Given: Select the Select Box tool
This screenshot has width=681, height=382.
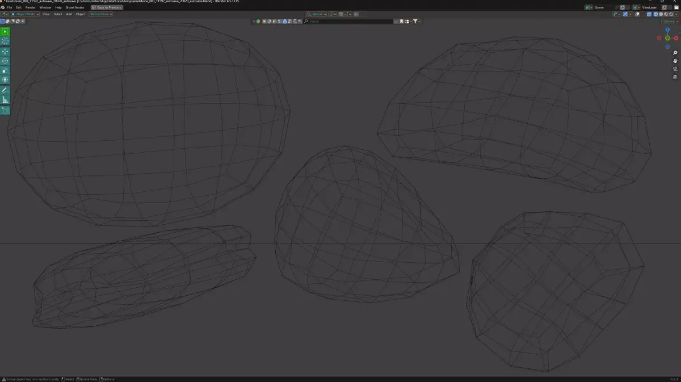Looking at the screenshot, I should coord(5,32).
